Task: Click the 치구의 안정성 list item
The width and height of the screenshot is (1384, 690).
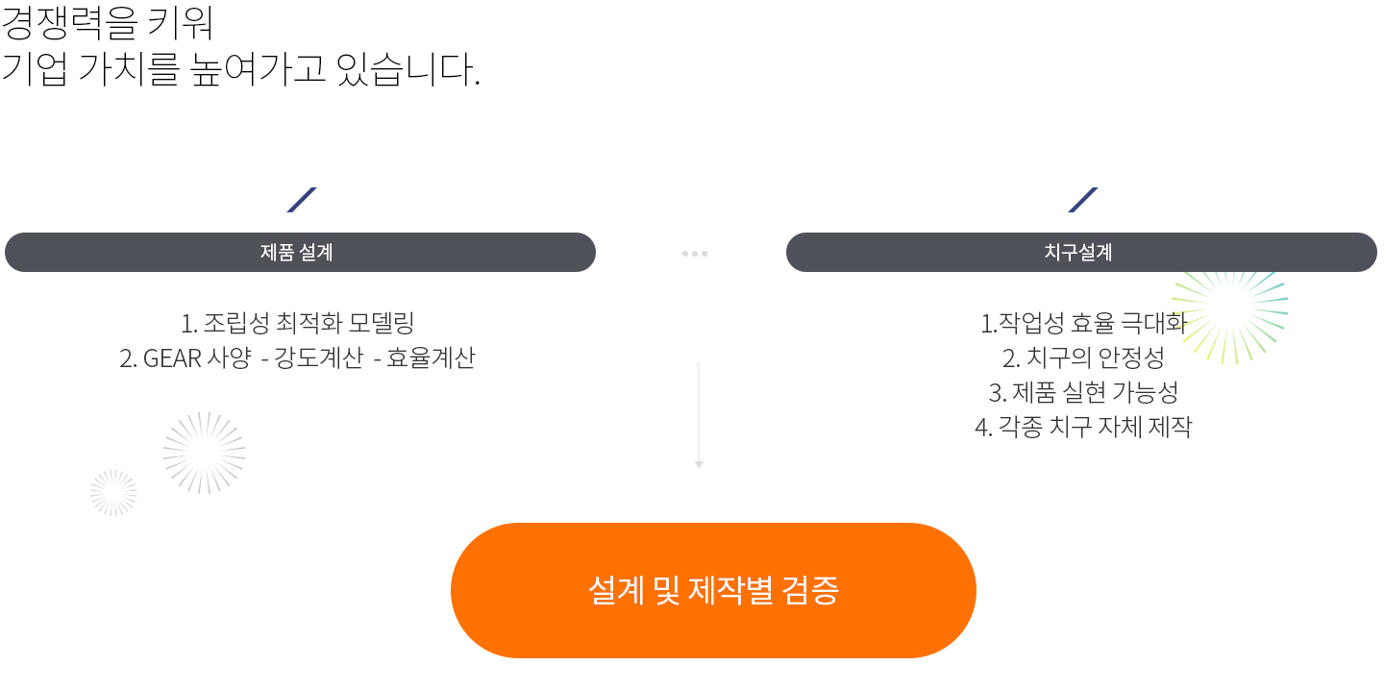Action: tap(1083, 358)
